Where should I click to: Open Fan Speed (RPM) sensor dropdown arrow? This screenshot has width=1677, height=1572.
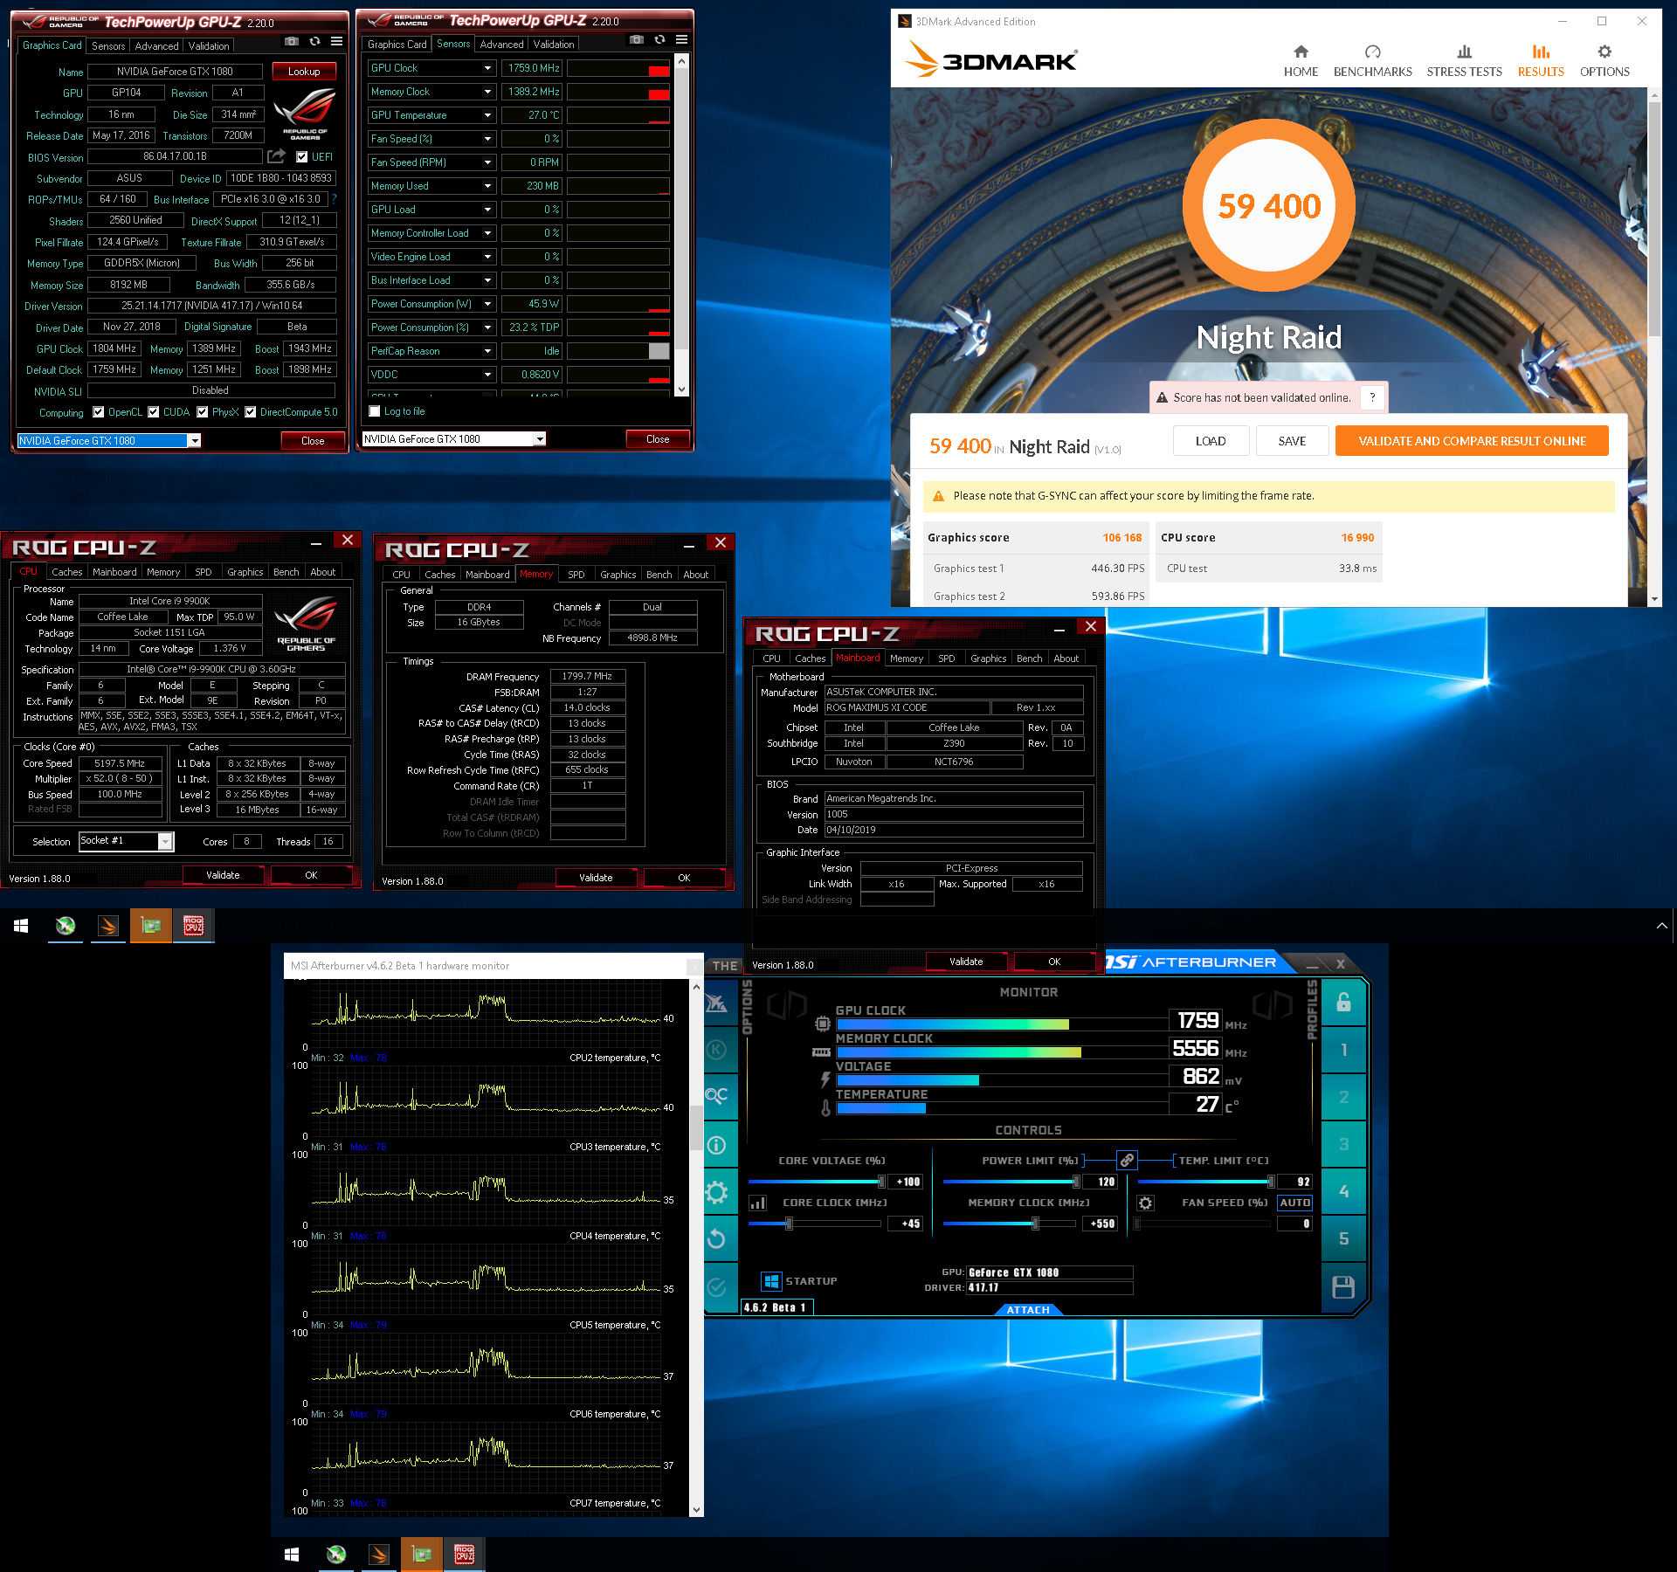point(488,162)
